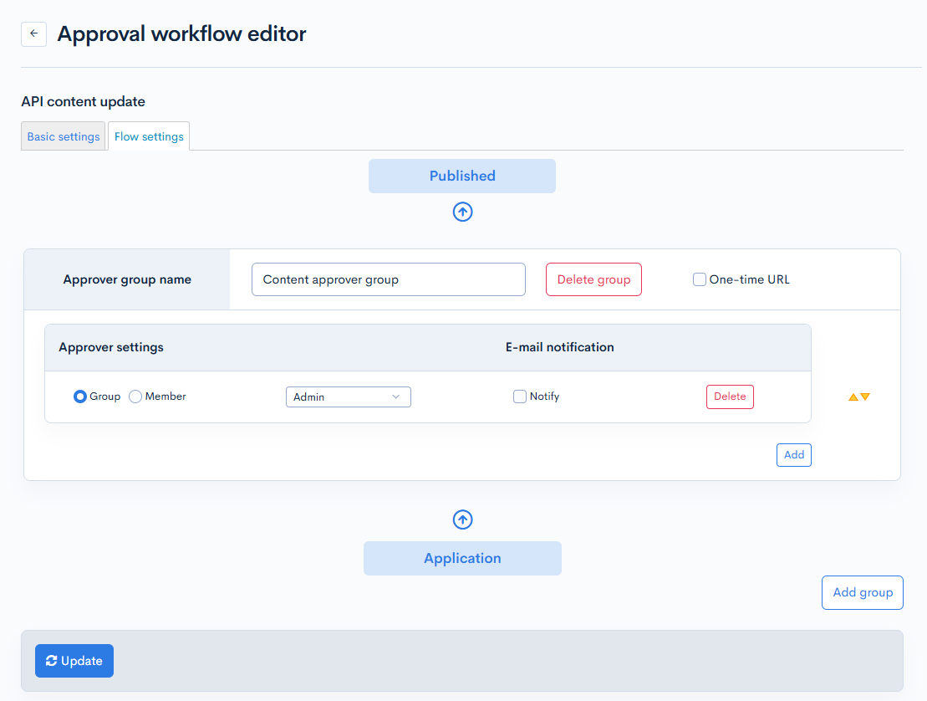Screen dimensions: 927x701
Task: Open the Flow settings tab
Action: 149,137
